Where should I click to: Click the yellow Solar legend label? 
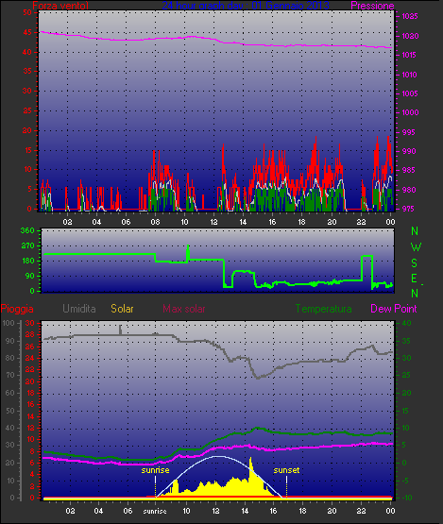click(x=122, y=309)
